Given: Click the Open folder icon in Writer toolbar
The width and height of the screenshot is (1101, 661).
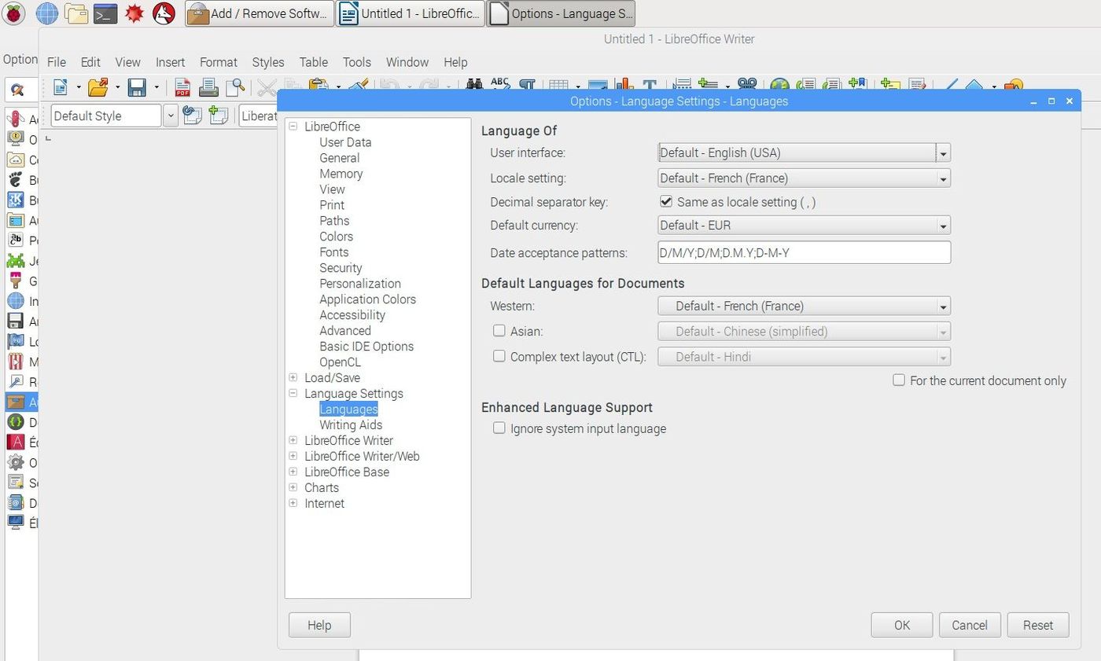Looking at the screenshot, I should click(98, 87).
